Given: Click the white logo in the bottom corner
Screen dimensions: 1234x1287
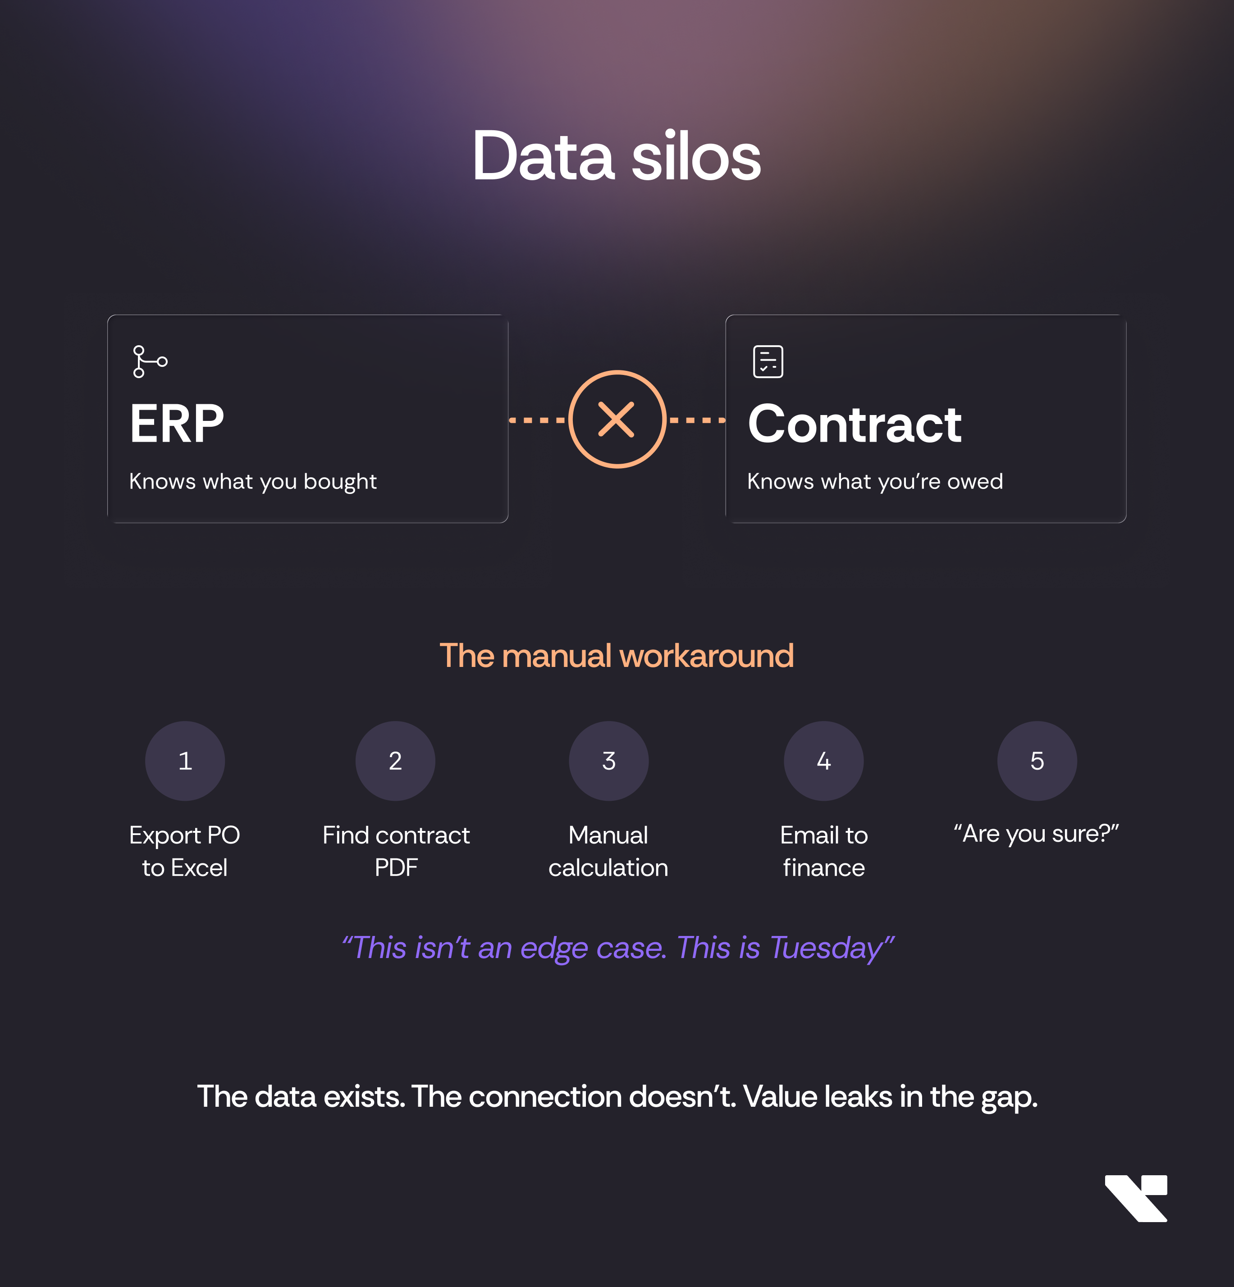Looking at the screenshot, I should pyautogui.click(x=1135, y=1198).
